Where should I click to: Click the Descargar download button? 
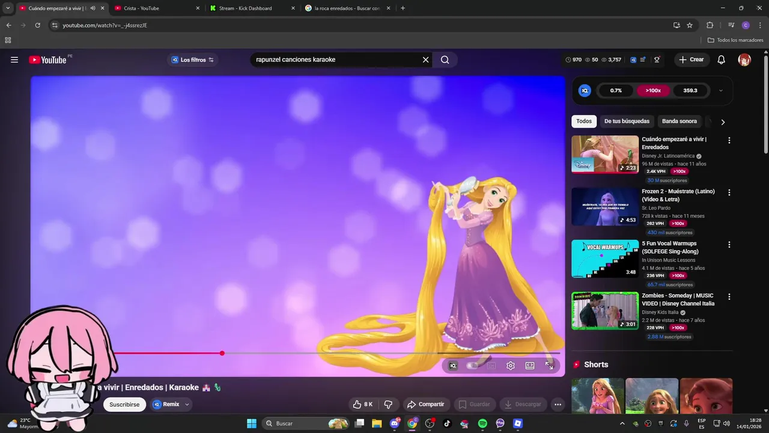tap(523, 404)
